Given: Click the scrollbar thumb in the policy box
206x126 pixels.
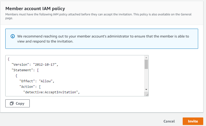Looking at the screenshot, I should 146,64.
